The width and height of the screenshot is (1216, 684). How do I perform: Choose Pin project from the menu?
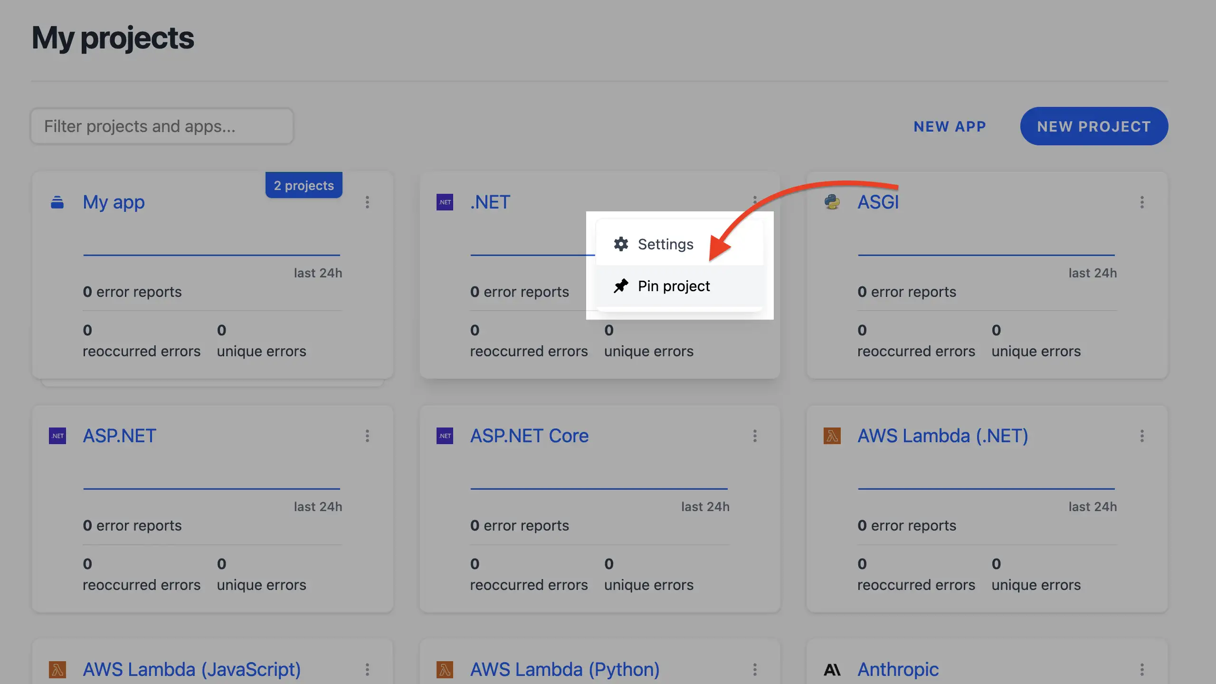[x=680, y=286]
